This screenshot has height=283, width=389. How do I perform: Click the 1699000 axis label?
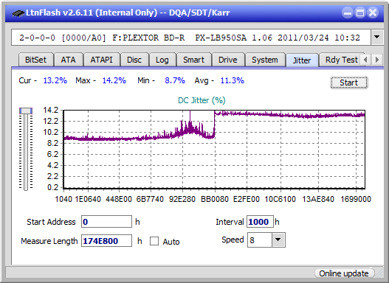pyautogui.click(x=356, y=199)
